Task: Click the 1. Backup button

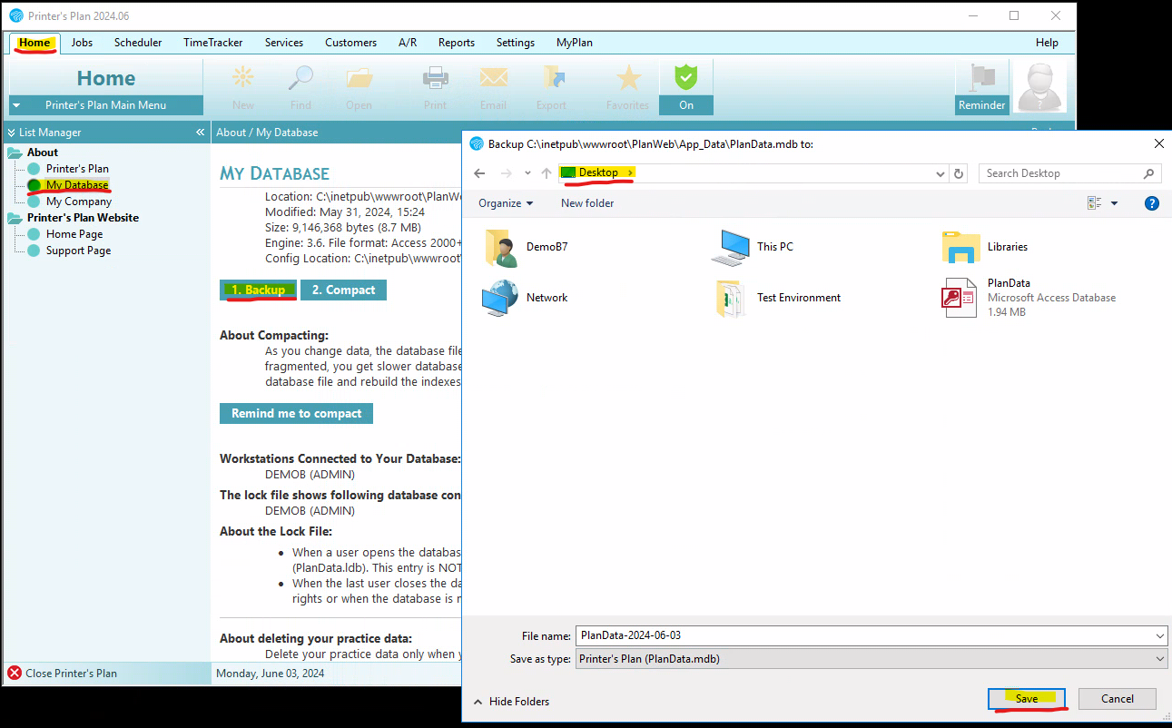Action: (258, 290)
